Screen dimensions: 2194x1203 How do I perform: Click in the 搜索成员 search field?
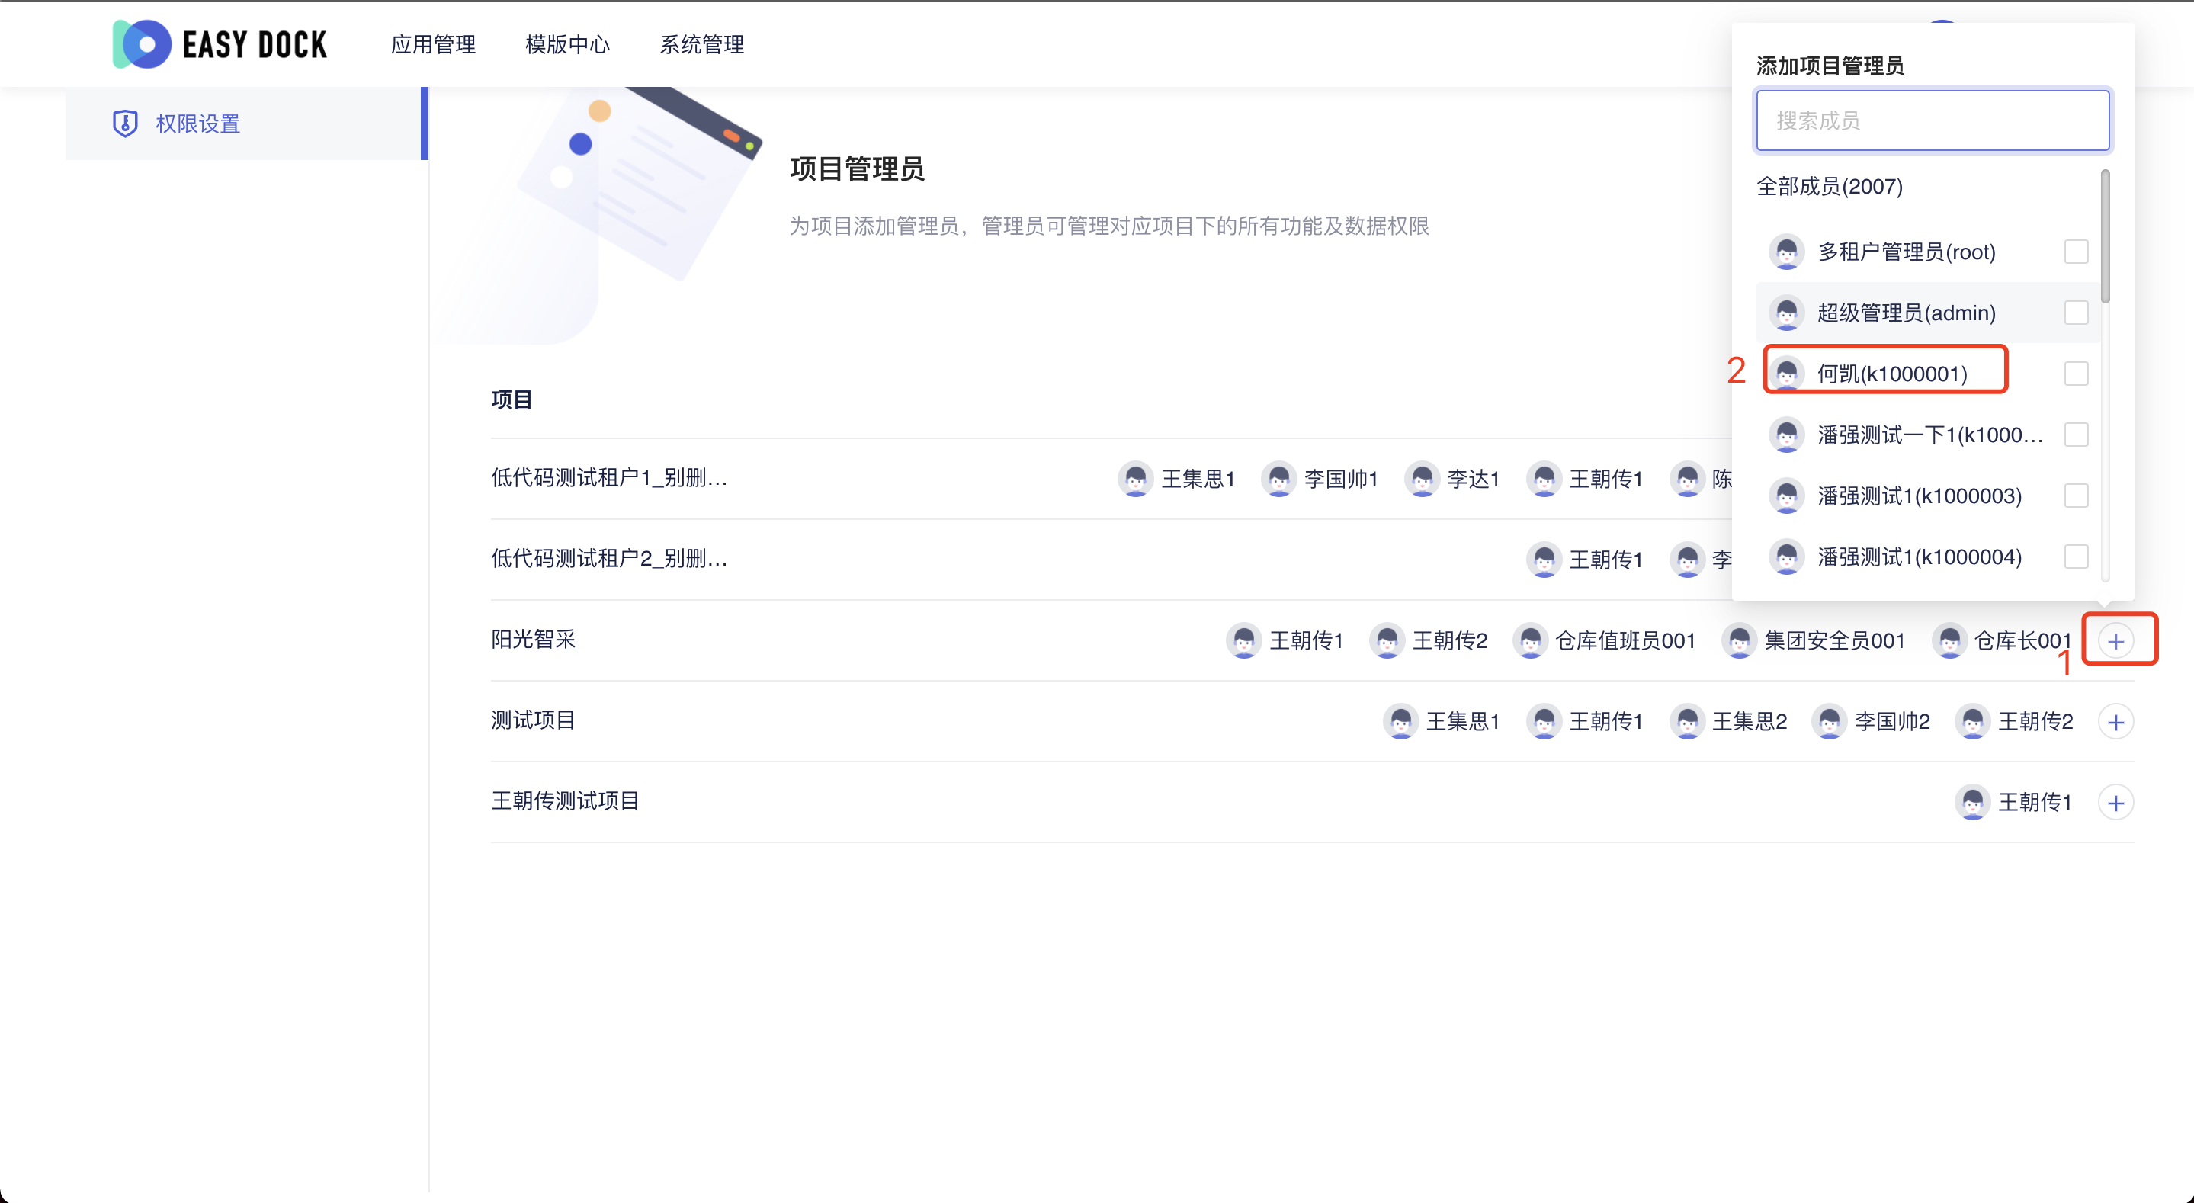tap(1933, 121)
